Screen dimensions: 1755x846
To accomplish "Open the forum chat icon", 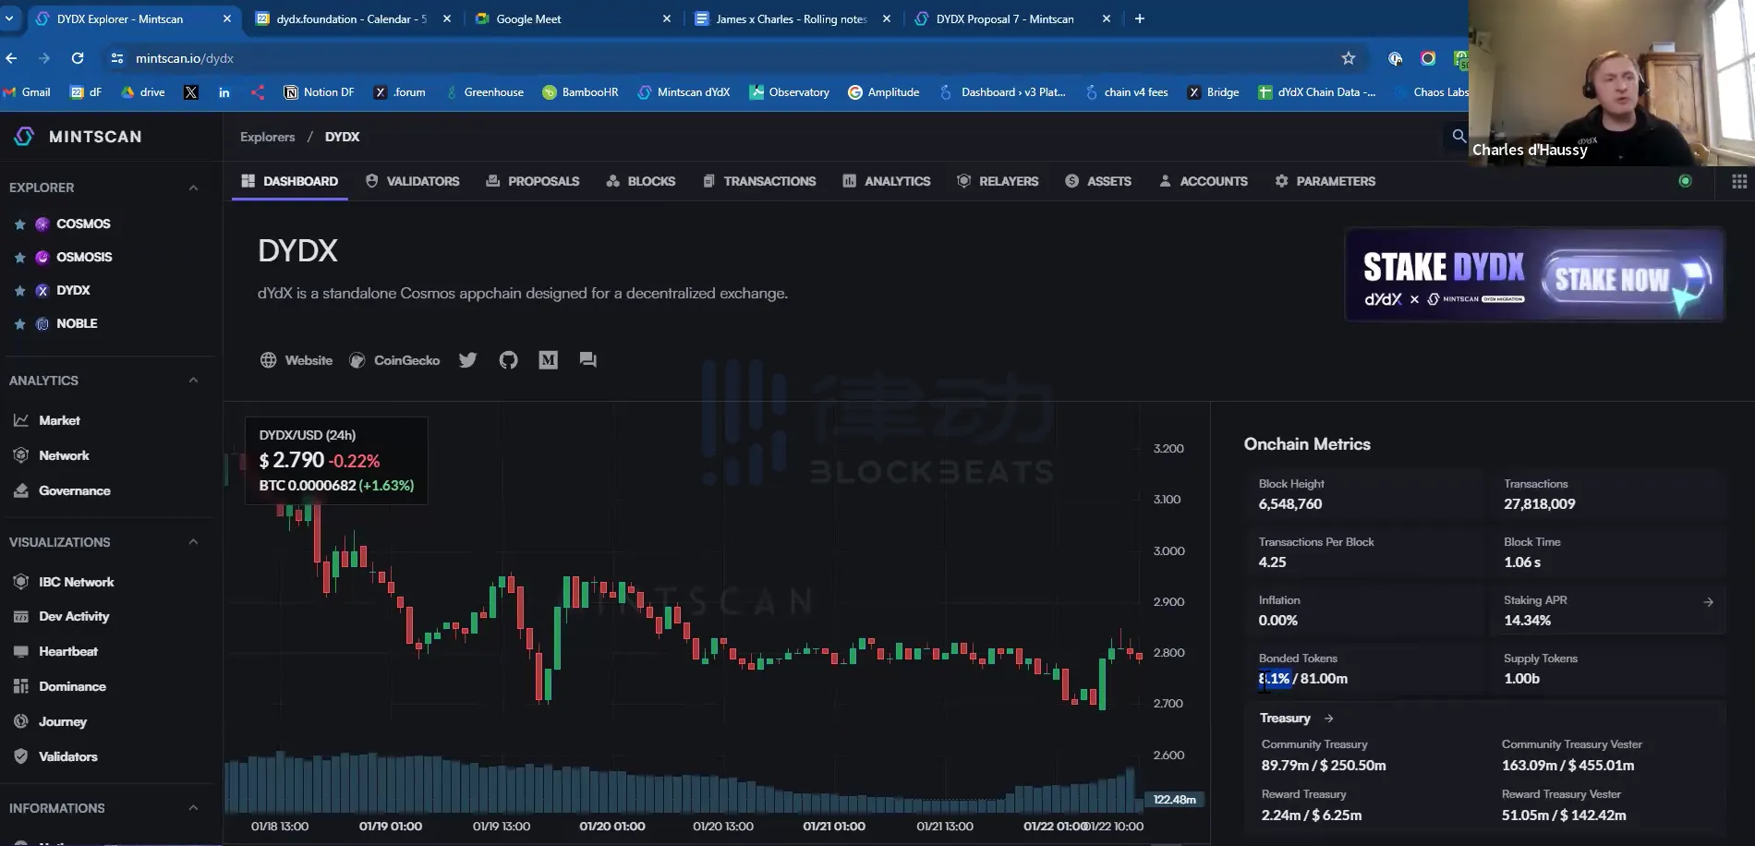I will pyautogui.click(x=587, y=360).
